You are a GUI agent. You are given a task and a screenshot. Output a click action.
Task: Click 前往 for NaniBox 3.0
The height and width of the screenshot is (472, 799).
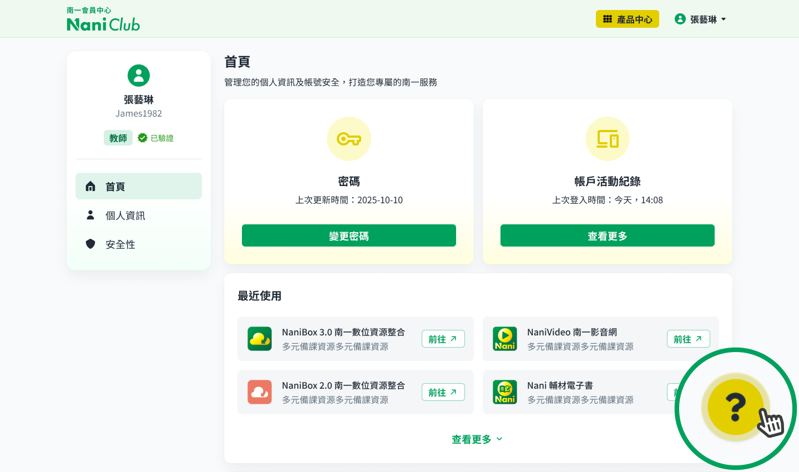(443, 339)
